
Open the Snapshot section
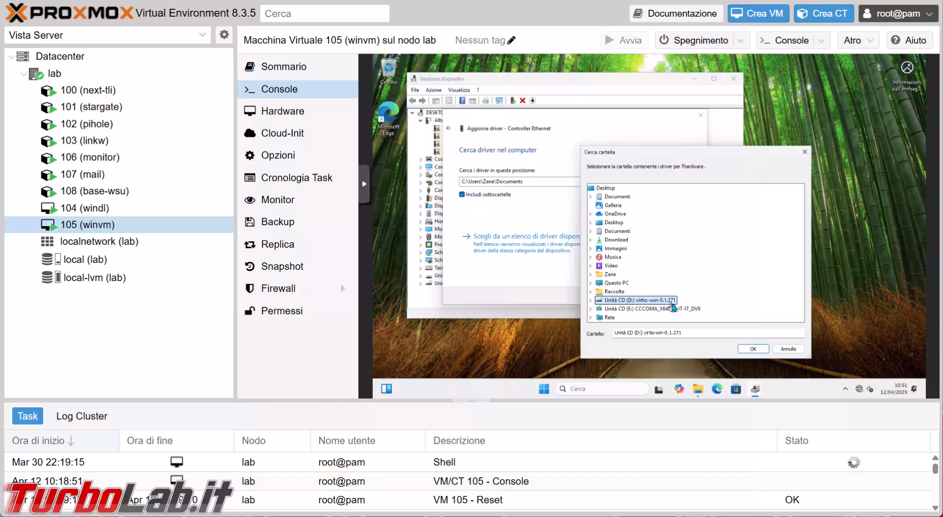[x=282, y=266]
